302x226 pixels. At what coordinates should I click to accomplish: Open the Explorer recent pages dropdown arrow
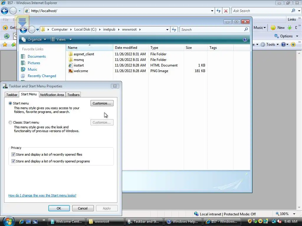coord(37,30)
